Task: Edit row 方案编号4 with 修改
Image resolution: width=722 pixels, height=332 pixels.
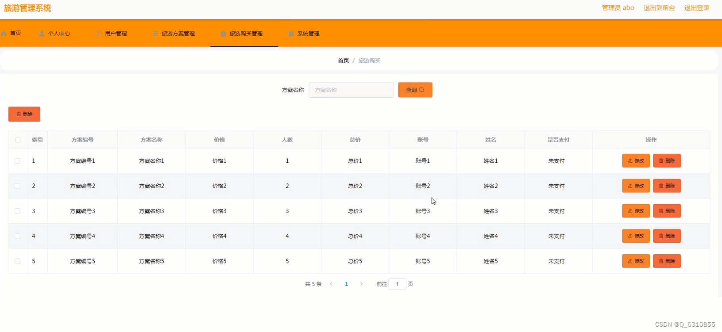Action: (x=636, y=236)
